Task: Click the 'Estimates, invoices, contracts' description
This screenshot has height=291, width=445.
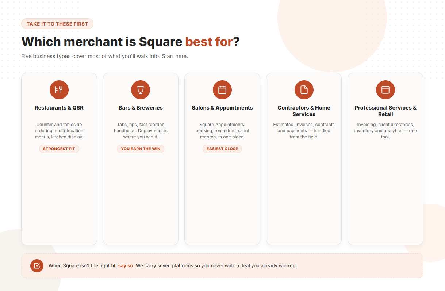Action: [304, 131]
